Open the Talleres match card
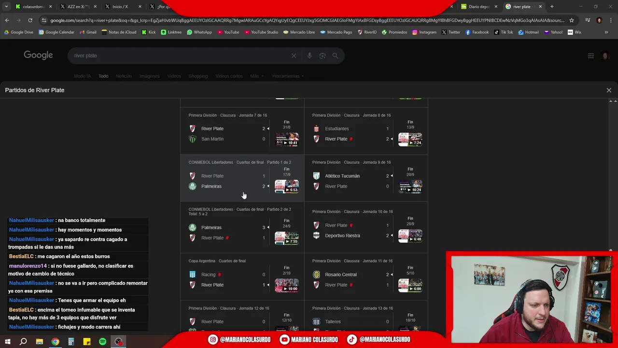The height and width of the screenshot is (348, 618). (x=366, y=317)
